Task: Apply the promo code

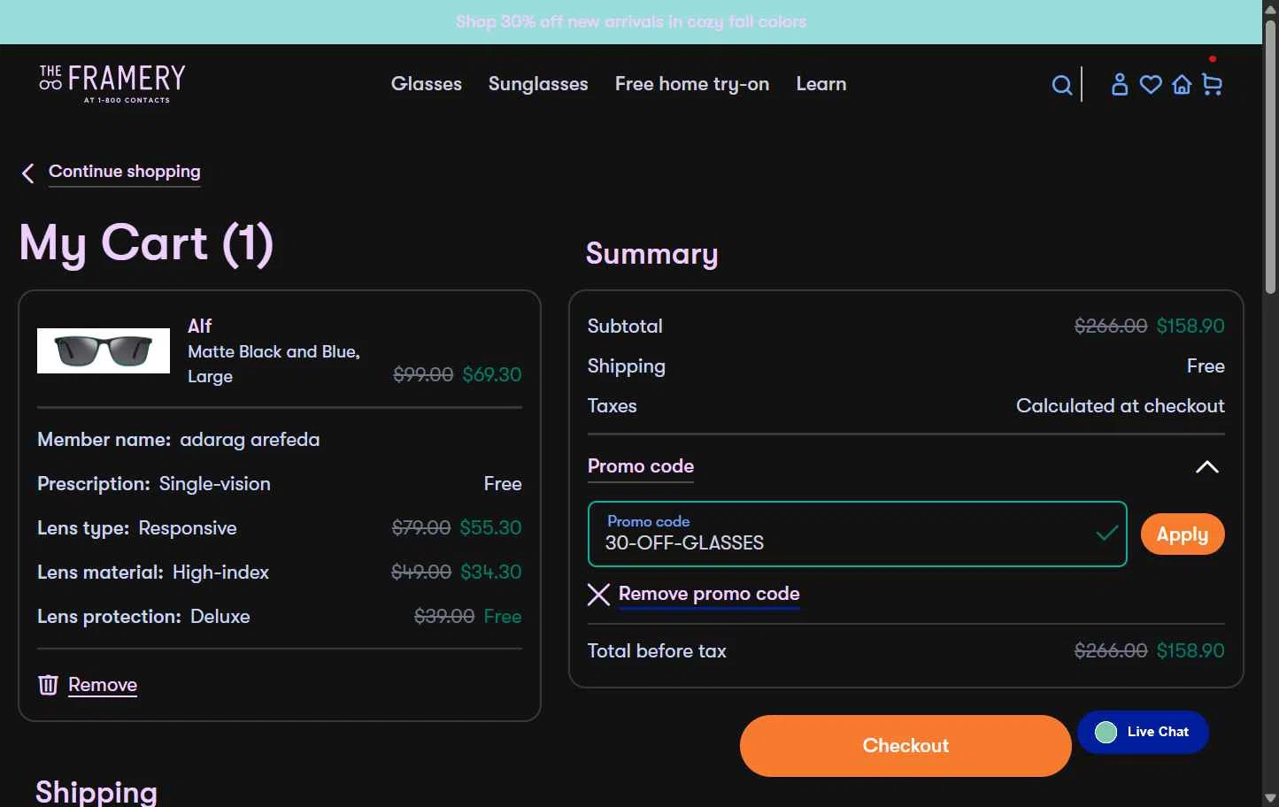Action: coord(1183,534)
